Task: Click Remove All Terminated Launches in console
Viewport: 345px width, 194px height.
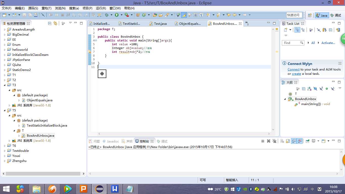Action: tap(274, 141)
